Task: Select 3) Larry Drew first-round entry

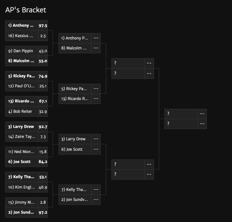Action: [26, 127]
